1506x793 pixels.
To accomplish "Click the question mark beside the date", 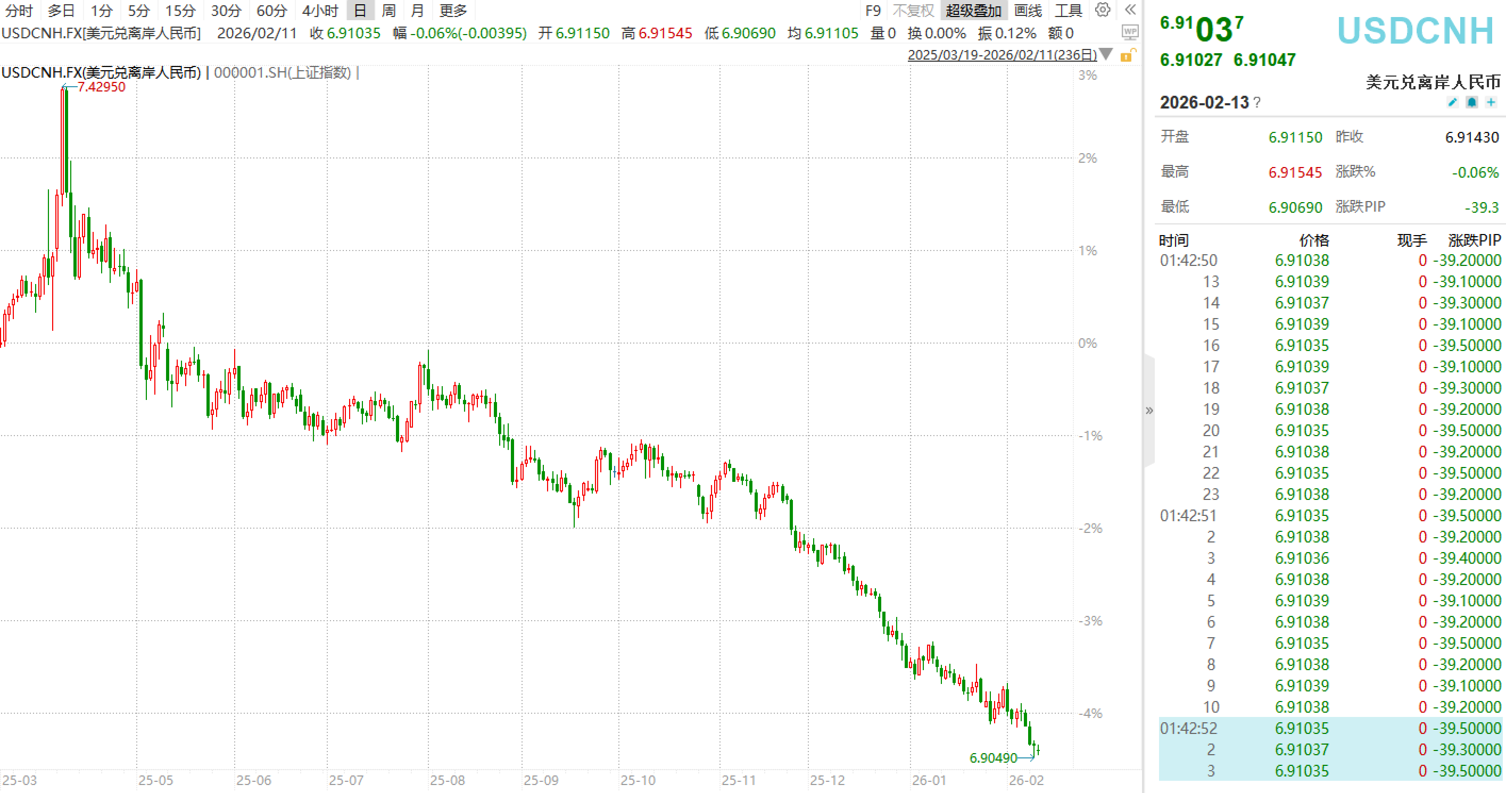I will pos(1257,103).
